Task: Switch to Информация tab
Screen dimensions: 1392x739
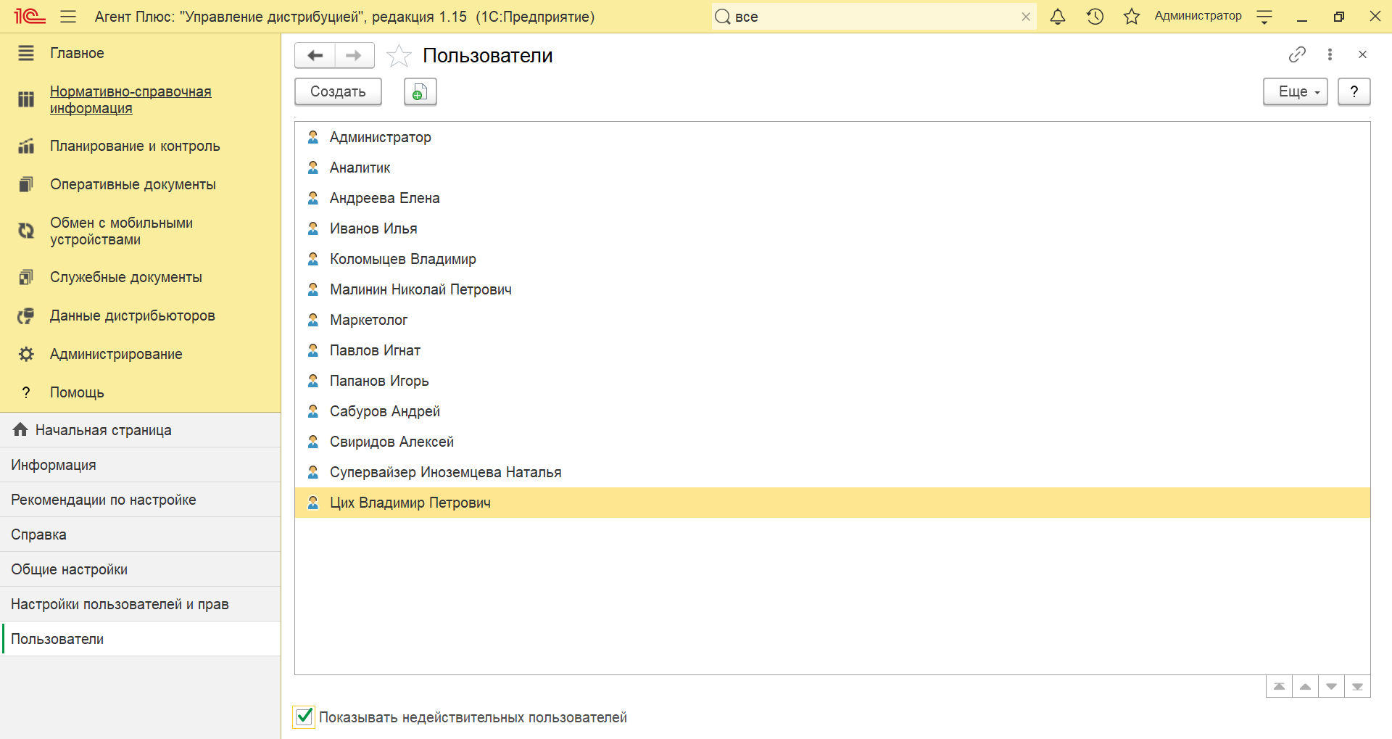Action: 141,465
